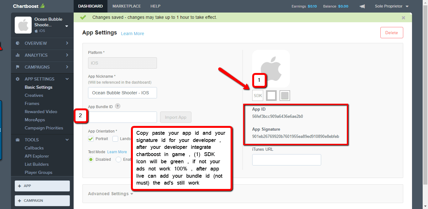Click the Overview pie chart icon
Screen dimensions: 428x209
[18, 43]
